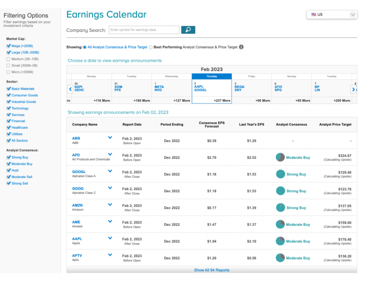Image resolution: width=366 pixels, height=281 pixels.
Task: Advance calendar with right arrow
Action: tap(353, 89)
